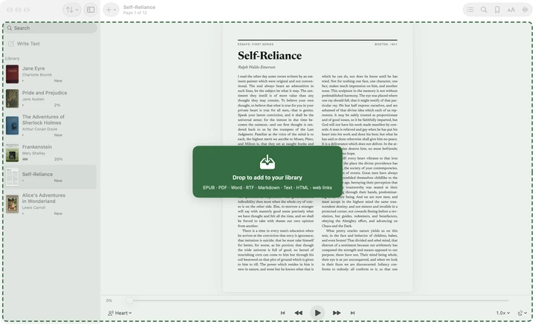Image resolution: width=535 pixels, height=324 pixels.
Task: Open The Adventures of Sherlock Holmes
Action: (x=51, y=125)
